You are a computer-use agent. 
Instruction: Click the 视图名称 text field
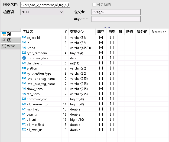click(x=45, y=5)
